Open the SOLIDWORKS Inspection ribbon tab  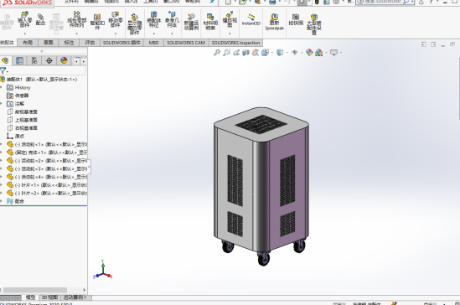click(236, 43)
